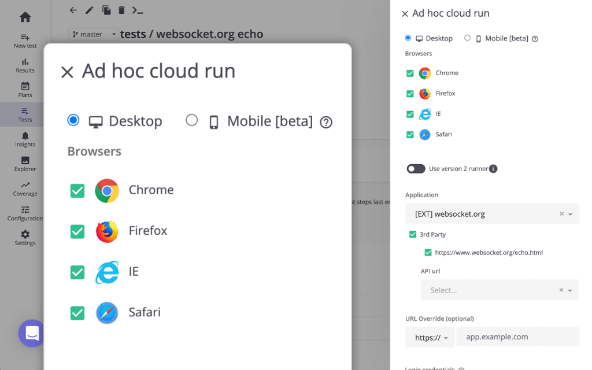Toggle the Firefox checkbox in the right panel

point(410,94)
